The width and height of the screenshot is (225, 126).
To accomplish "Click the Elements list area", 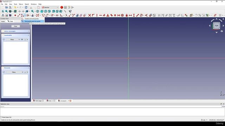I will coord(15,85).
